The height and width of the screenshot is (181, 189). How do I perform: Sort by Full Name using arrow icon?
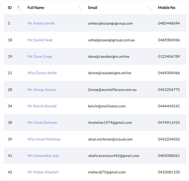tap(80, 8)
